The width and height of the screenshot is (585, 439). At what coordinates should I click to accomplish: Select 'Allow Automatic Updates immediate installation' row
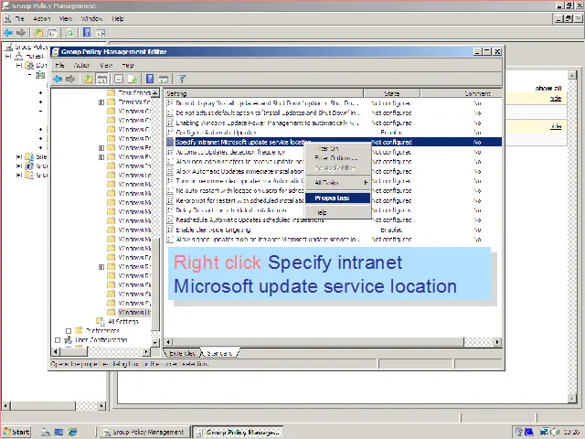coord(334,171)
